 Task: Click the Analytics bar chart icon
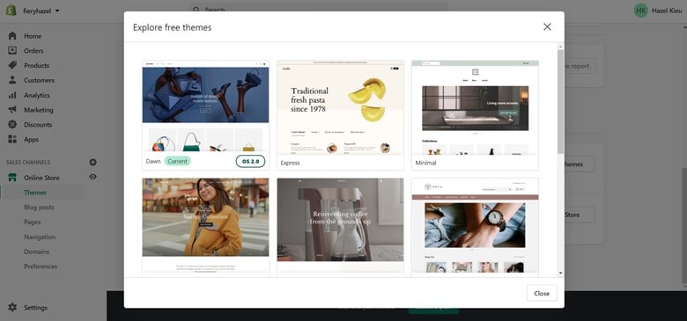tap(12, 95)
